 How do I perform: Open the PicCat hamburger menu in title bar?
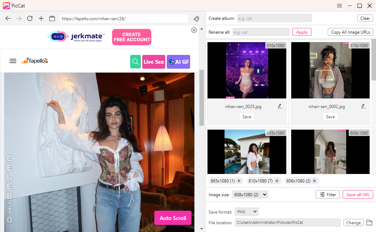339,6
